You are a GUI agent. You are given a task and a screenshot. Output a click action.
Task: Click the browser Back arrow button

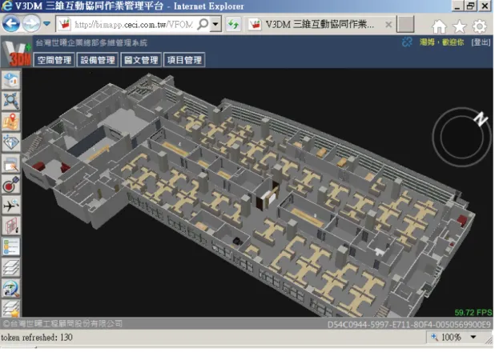coord(11,24)
